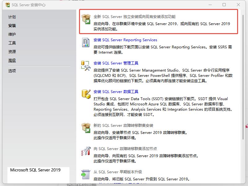This screenshot has width=248, height=186.
Task: Click the Microsoft SQL Server 2019 label
Action: click(35, 170)
